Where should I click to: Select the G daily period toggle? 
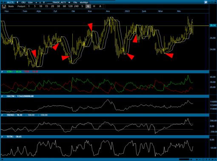(x=88, y=6)
